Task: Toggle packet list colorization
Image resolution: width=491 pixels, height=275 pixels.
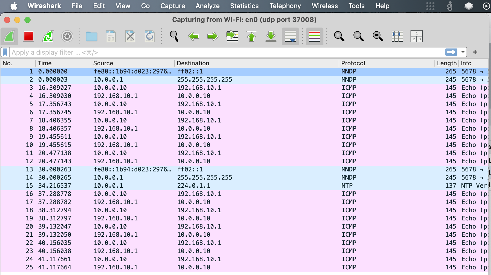Action: (x=315, y=36)
